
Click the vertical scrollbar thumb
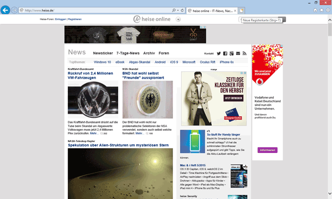[330, 29]
